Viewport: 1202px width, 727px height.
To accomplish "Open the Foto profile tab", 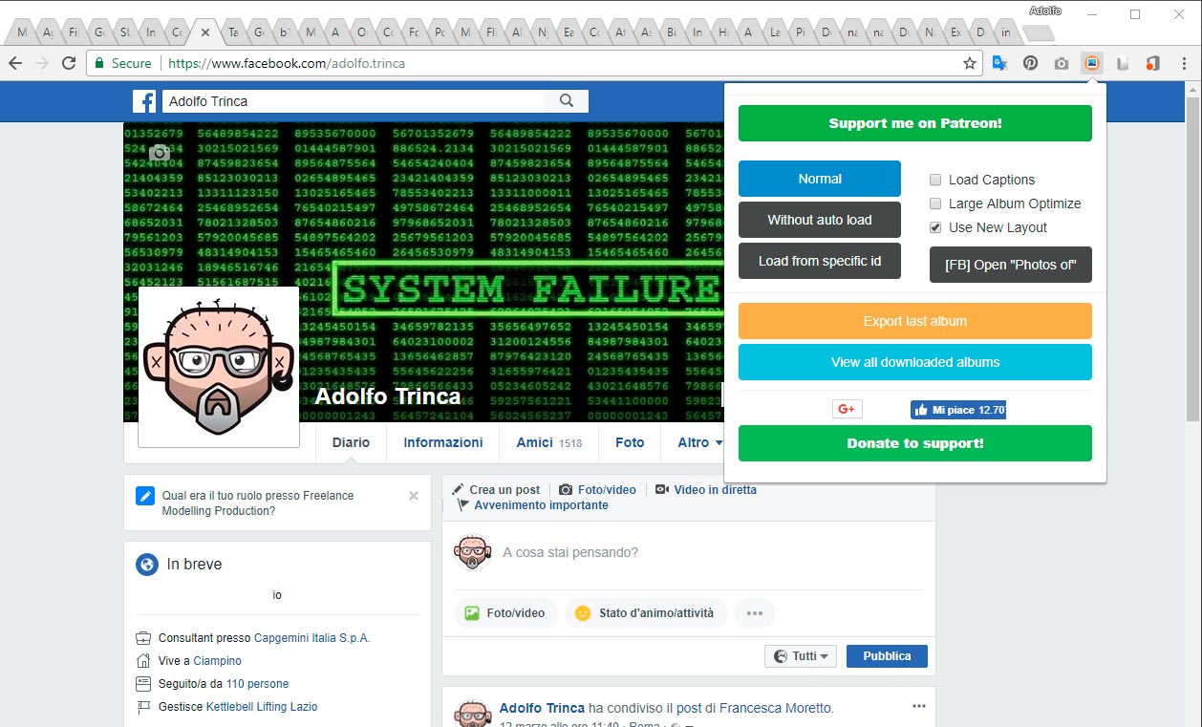I will [x=630, y=442].
